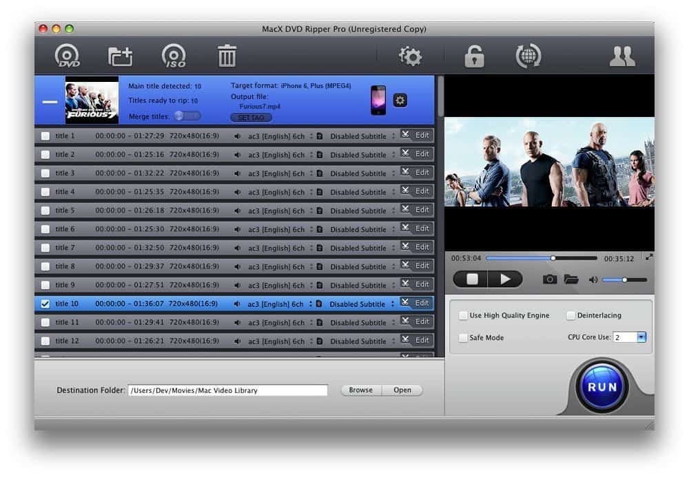This screenshot has width=689, height=477.
Task: Take a snapshot with the camera icon
Action: [549, 279]
